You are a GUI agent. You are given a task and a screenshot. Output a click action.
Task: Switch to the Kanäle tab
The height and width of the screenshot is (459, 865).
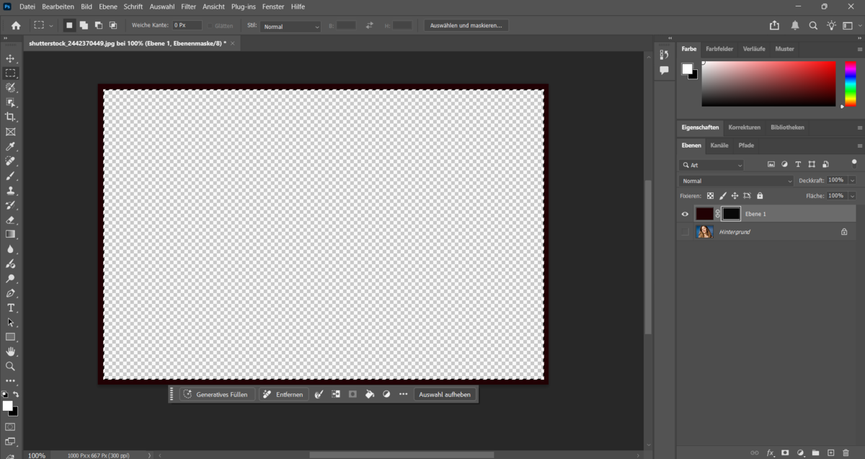click(x=719, y=146)
